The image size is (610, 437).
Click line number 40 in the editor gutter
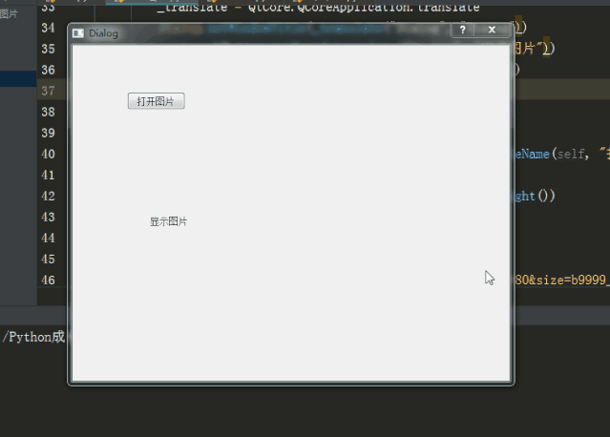49,154
